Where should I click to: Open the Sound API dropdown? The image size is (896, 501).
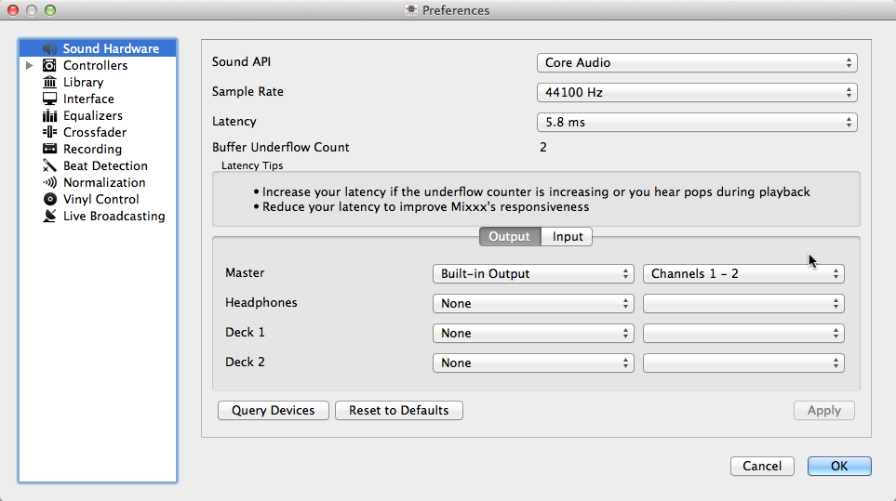tap(696, 63)
